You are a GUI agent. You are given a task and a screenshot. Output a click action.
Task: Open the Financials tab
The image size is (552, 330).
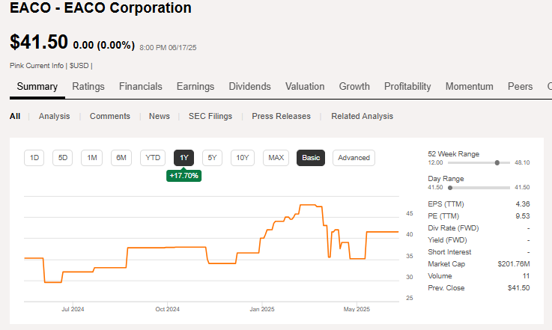click(141, 87)
